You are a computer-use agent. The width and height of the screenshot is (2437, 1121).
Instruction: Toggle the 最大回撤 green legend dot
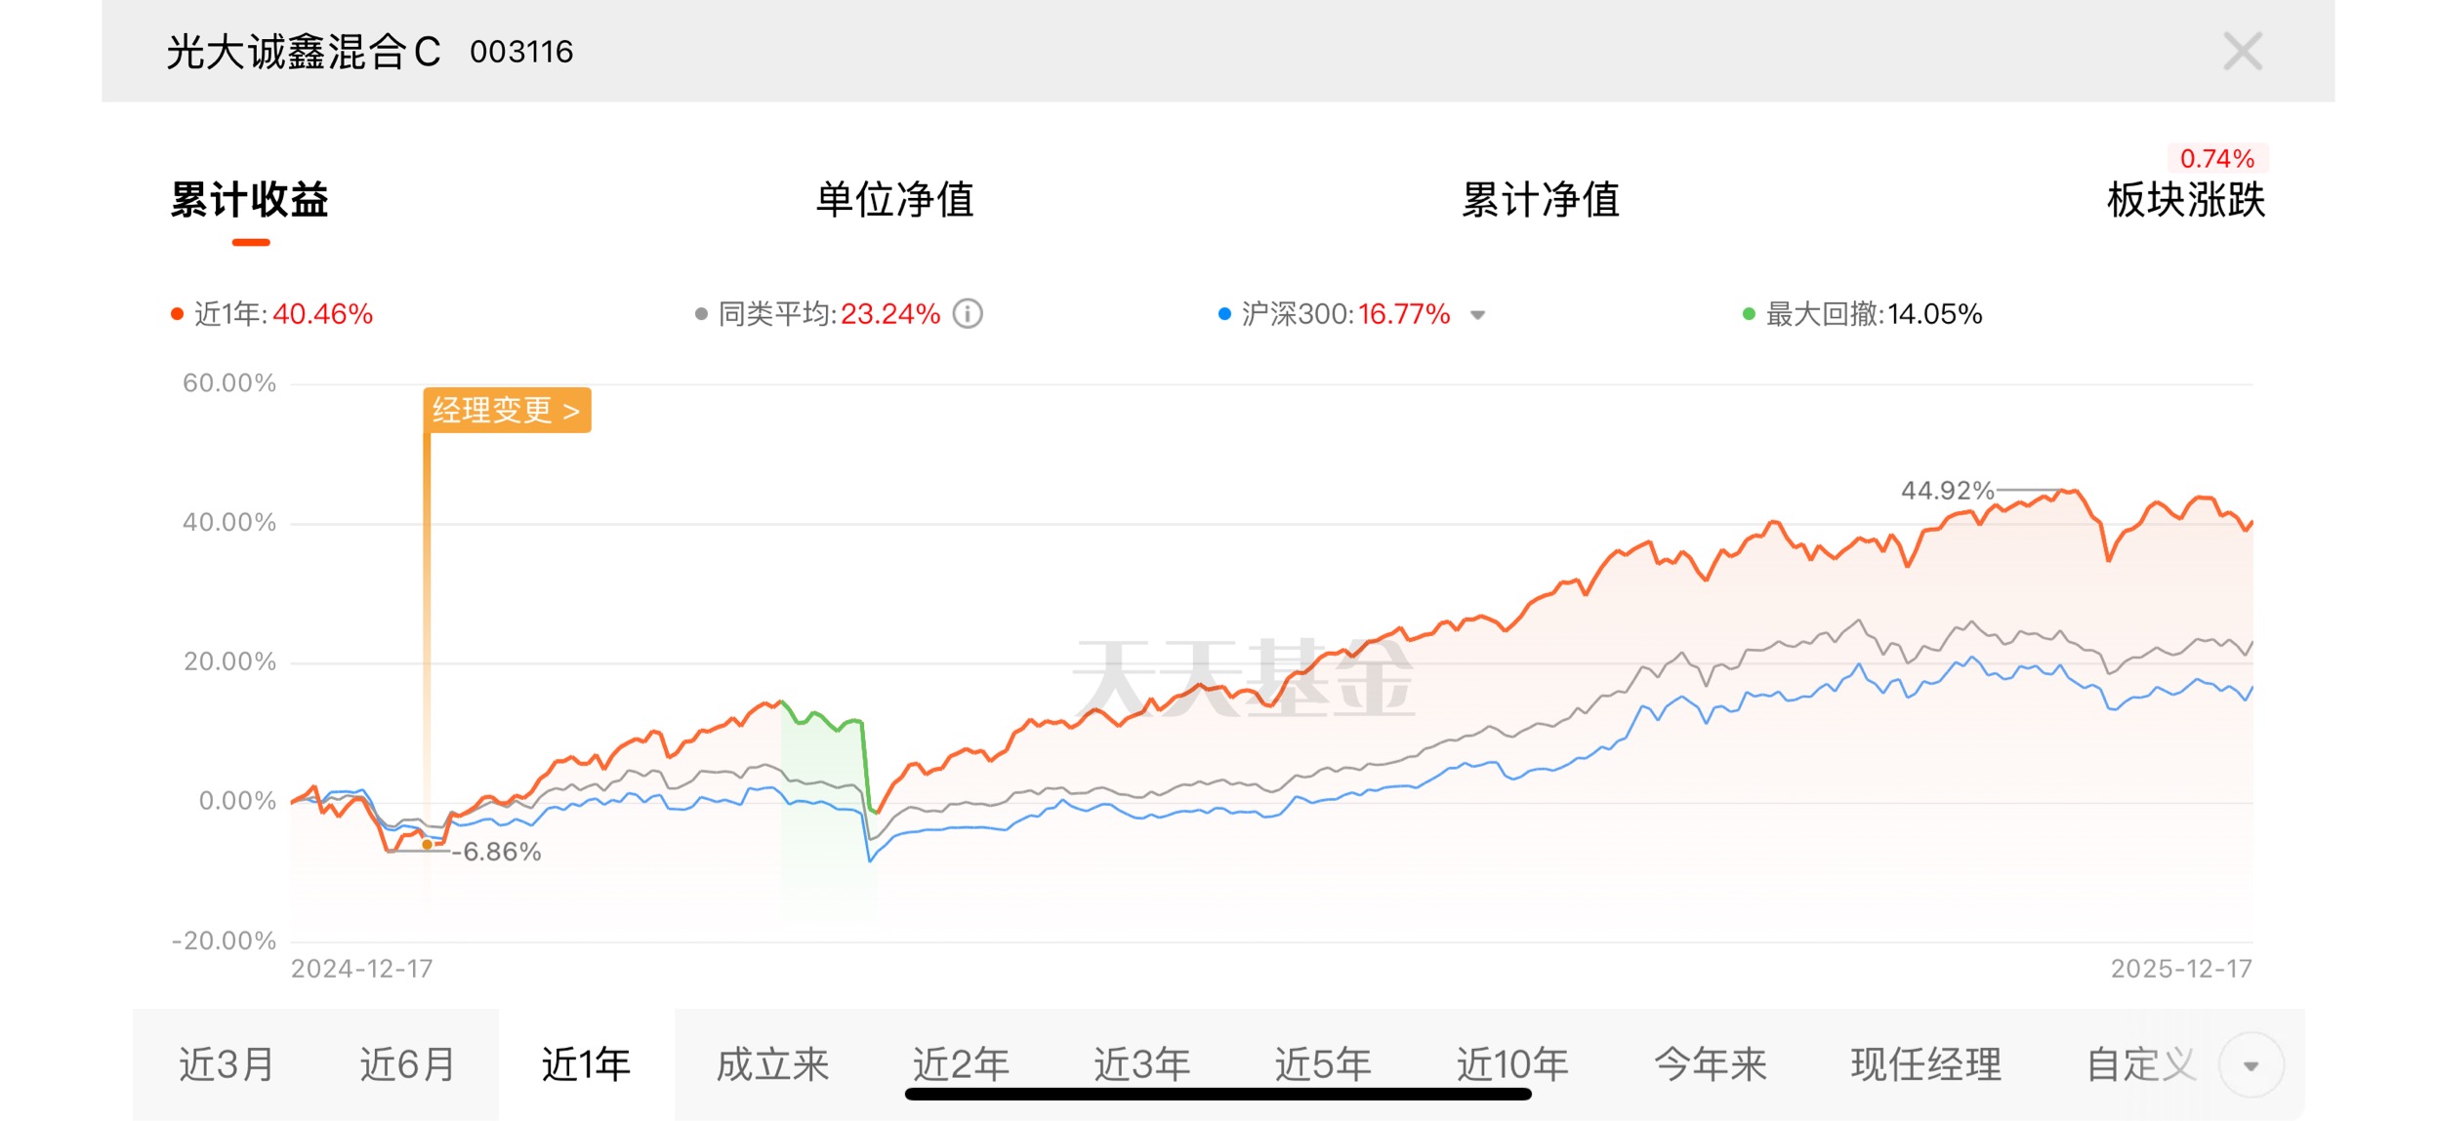coord(1749,314)
